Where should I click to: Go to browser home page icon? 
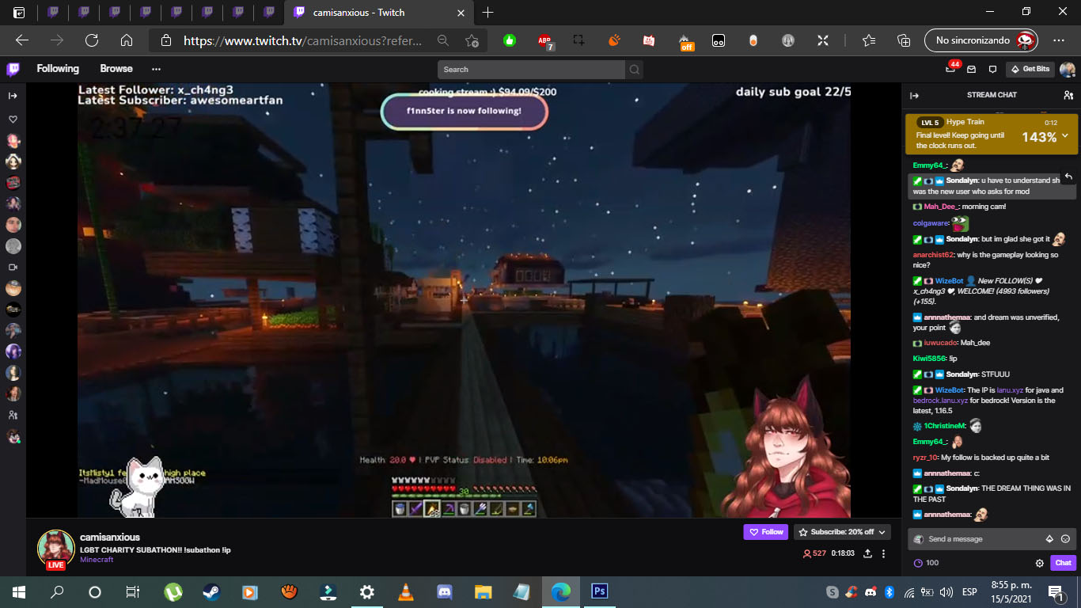pyautogui.click(x=127, y=40)
